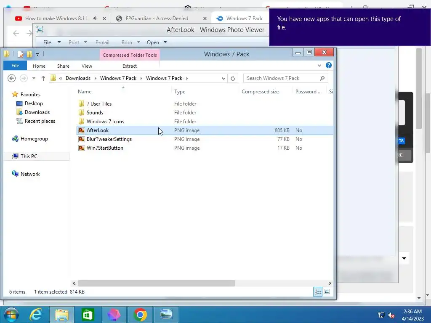Launch Internet Explorer from taskbar
The width and height of the screenshot is (431, 323).
[x=36, y=315]
